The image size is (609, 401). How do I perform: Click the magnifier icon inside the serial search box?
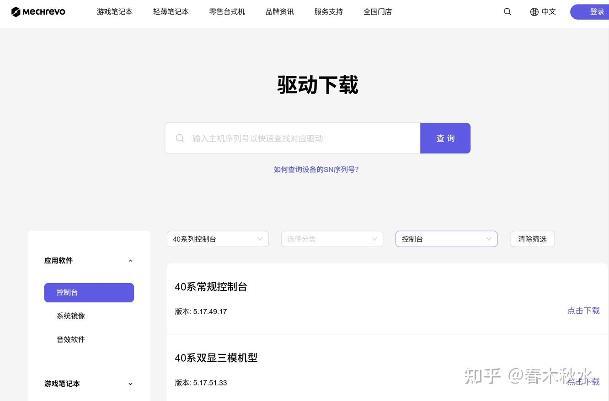tap(180, 138)
